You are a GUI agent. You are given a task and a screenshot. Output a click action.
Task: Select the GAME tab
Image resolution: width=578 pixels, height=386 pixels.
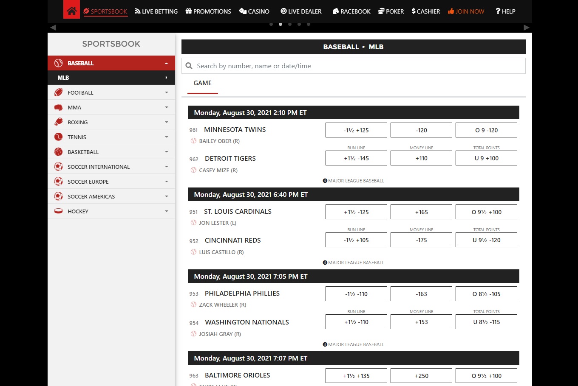(x=203, y=83)
